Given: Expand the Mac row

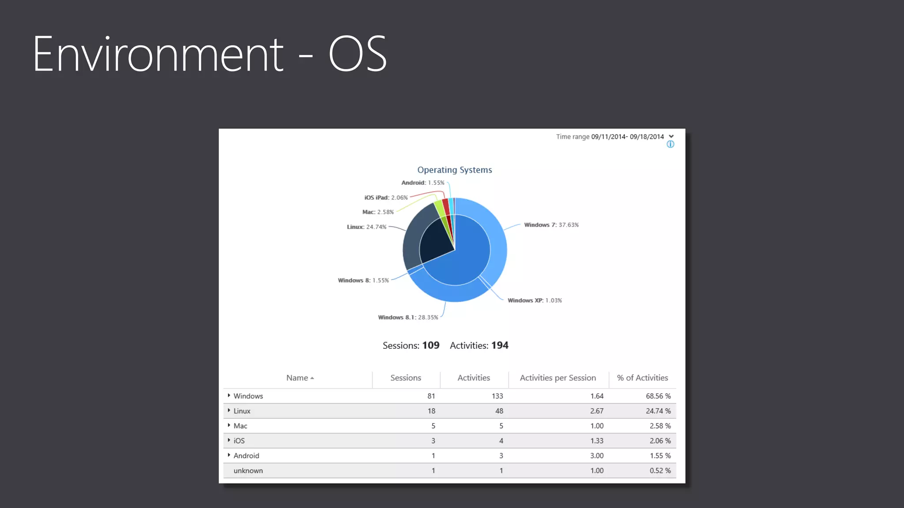Looking at the screenshot, I should coord(229,426).
